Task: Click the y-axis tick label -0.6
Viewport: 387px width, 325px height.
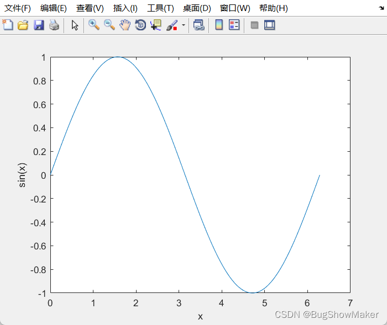Action: coord(38,246)
